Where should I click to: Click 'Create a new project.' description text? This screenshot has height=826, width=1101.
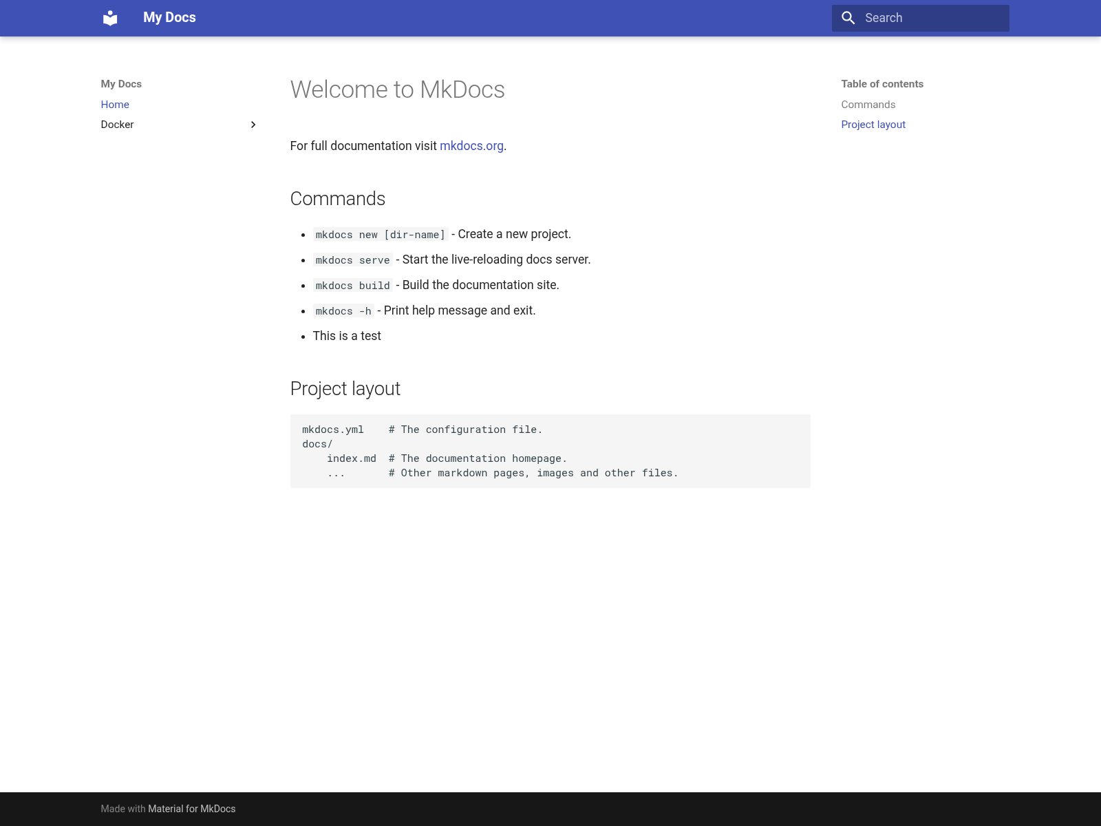(514, 234)
